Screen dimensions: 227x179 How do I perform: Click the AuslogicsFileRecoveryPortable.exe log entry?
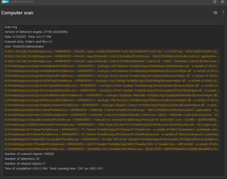click(x=112, y=100)
